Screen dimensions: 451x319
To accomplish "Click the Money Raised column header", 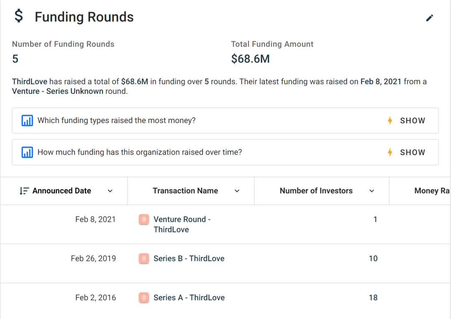I will point(432,191).
